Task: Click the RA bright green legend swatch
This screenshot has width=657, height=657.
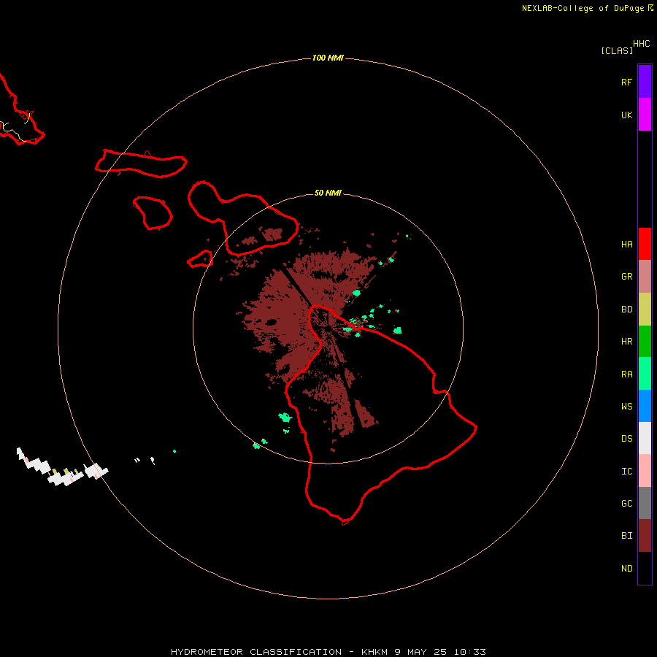Action: tap(645, 374)
